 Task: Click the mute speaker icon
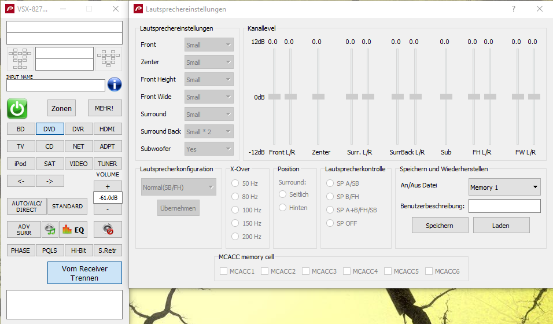click(x=108, y=230)
